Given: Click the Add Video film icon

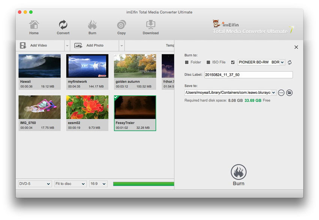Looking at the screenshot, I should (x=23, y=45).
